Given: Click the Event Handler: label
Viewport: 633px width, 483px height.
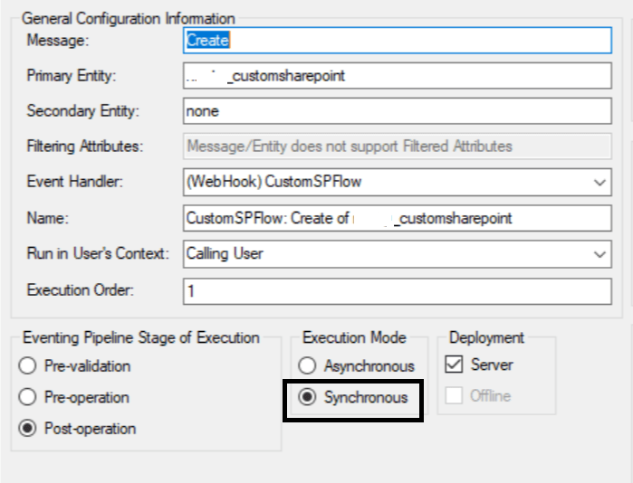Looking at the screenshot, I should (75, 183).
